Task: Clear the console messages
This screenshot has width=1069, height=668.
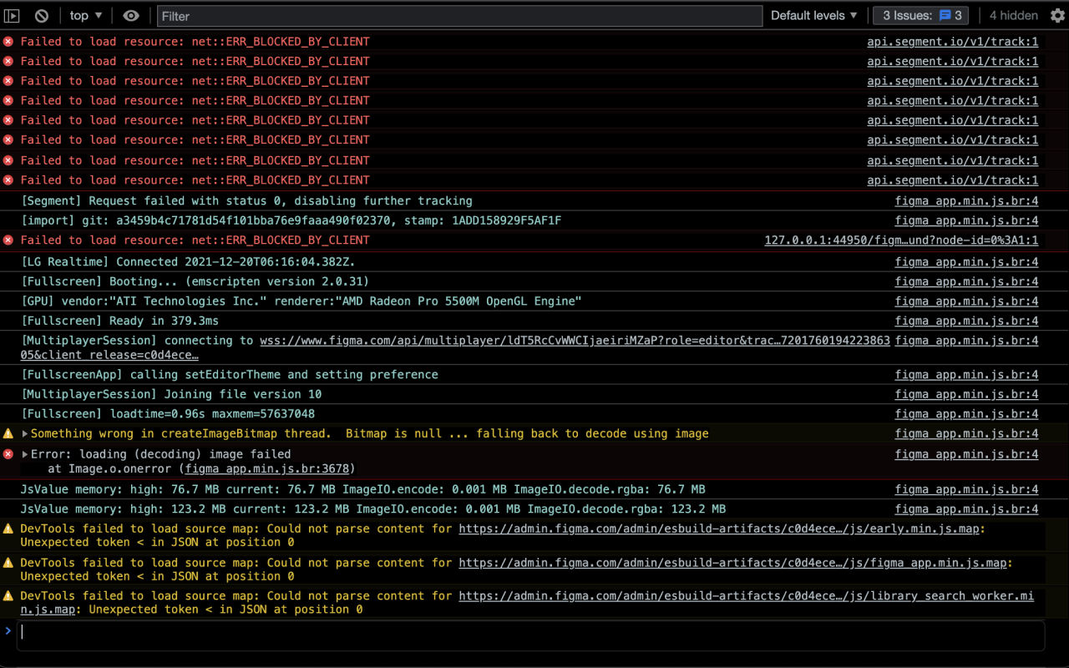Action: 41,15
